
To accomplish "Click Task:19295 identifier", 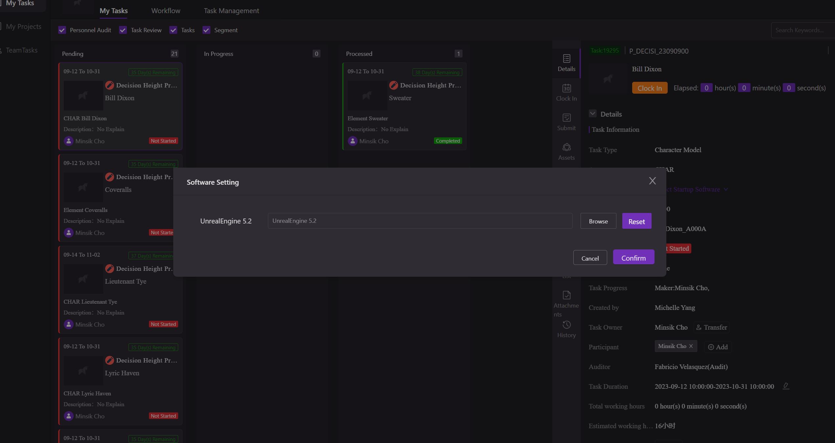I will pos(605,51).
